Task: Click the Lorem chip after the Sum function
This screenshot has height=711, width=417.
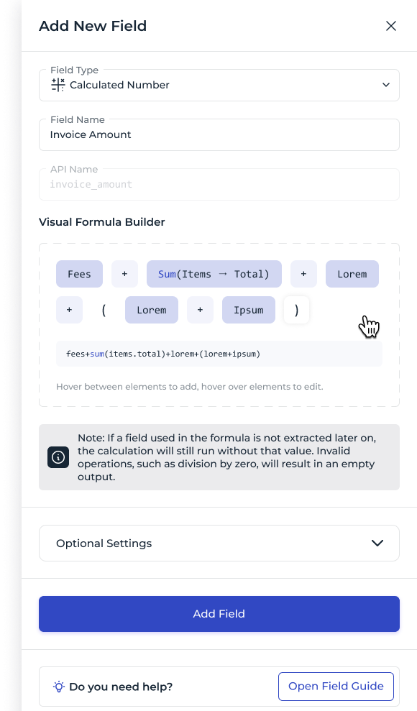Action: 352,274
